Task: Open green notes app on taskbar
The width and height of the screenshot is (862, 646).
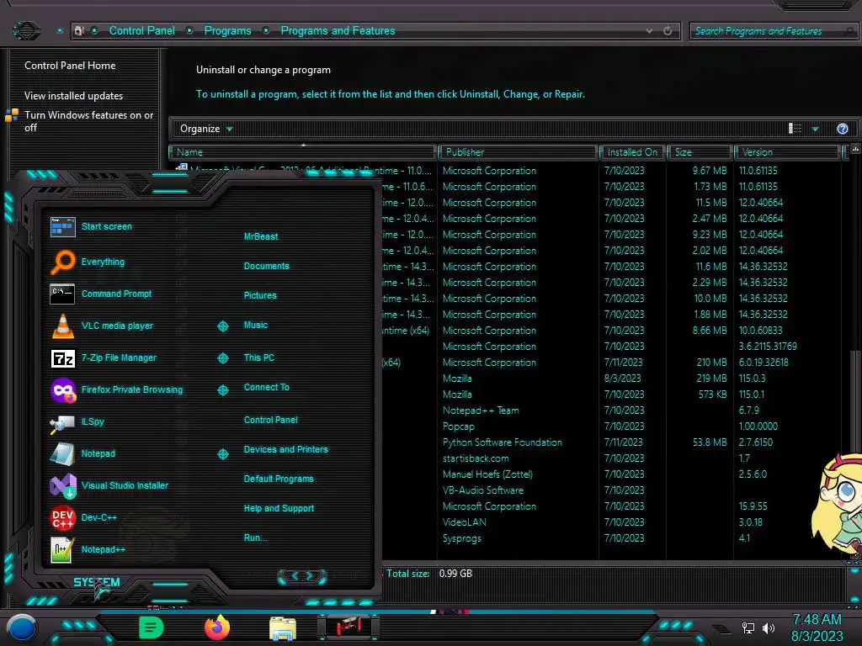Action: tap(152, 627)
